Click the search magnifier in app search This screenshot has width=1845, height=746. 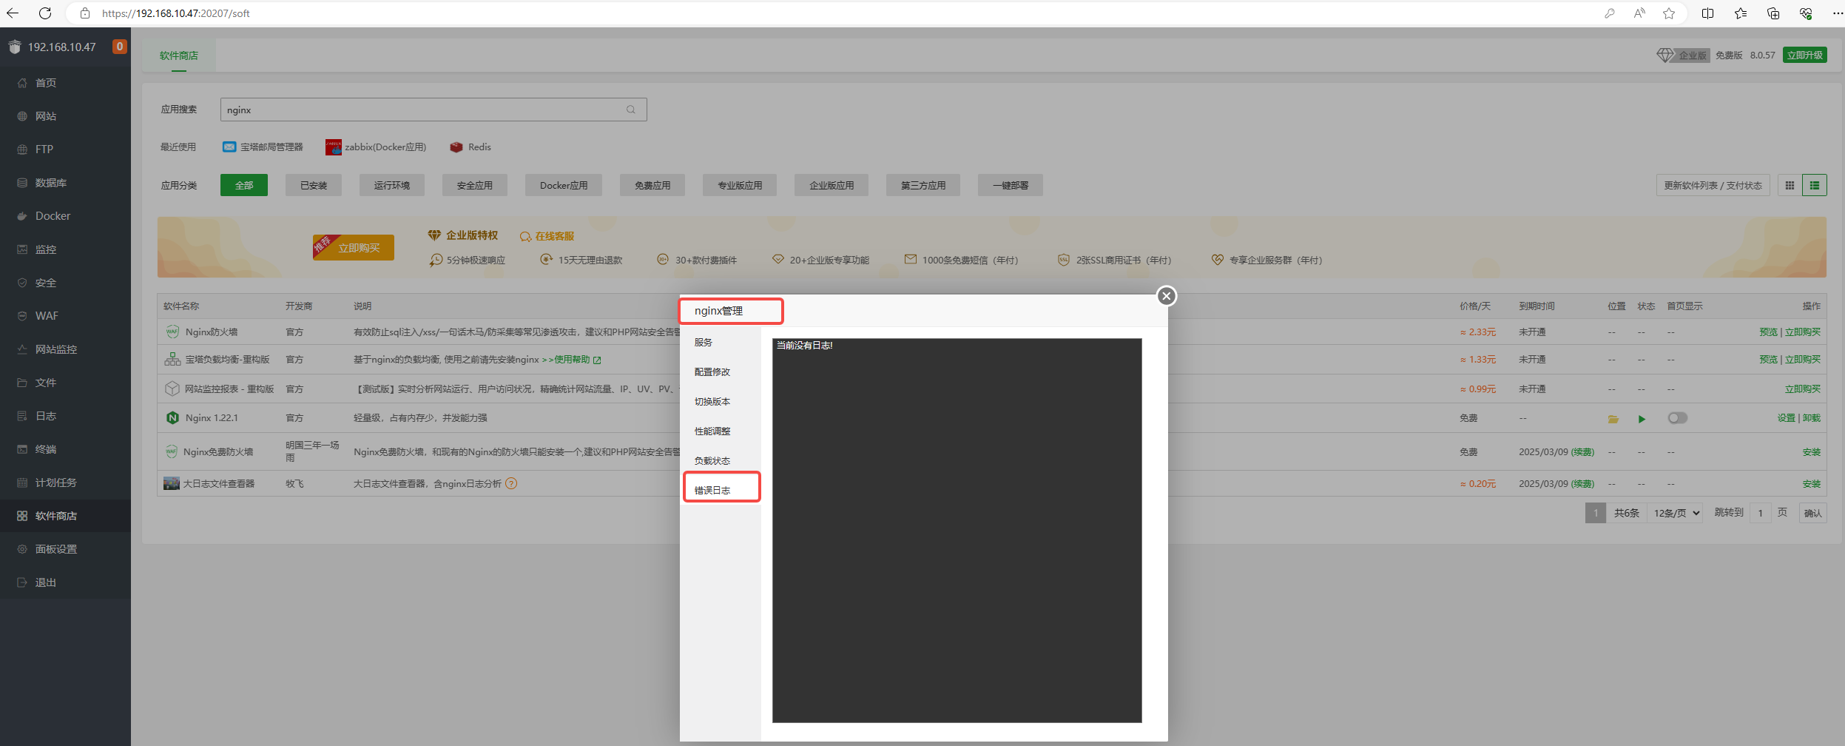(x=631, y=110)
